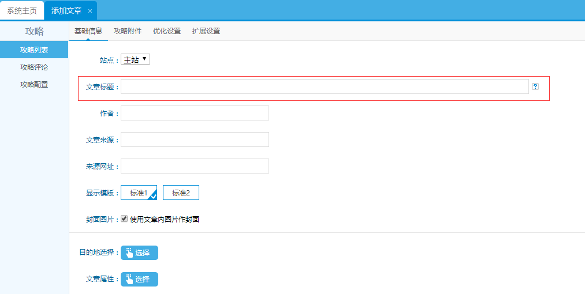
Task: Click the help icon beside 文章标题 field
Action: tap(535, 86)
